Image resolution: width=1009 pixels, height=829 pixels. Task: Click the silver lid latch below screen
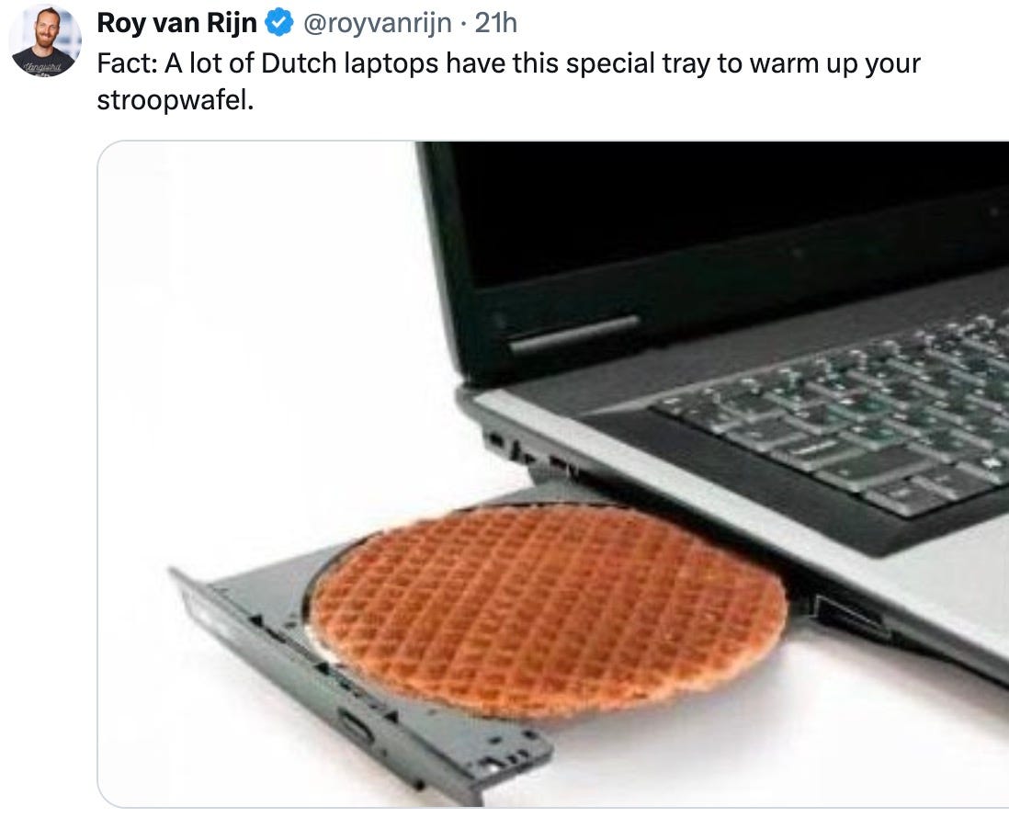tap(574, 335)
